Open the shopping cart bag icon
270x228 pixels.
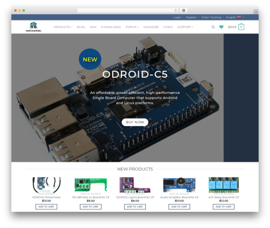241,27
